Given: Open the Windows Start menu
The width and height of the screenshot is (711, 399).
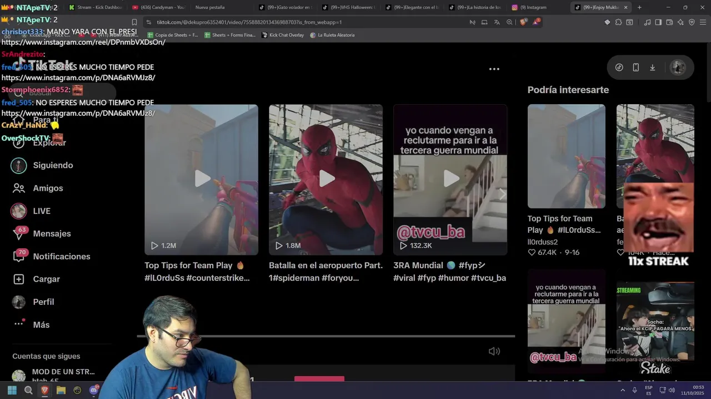Looking at the screenshot, I should click(12, 390).
